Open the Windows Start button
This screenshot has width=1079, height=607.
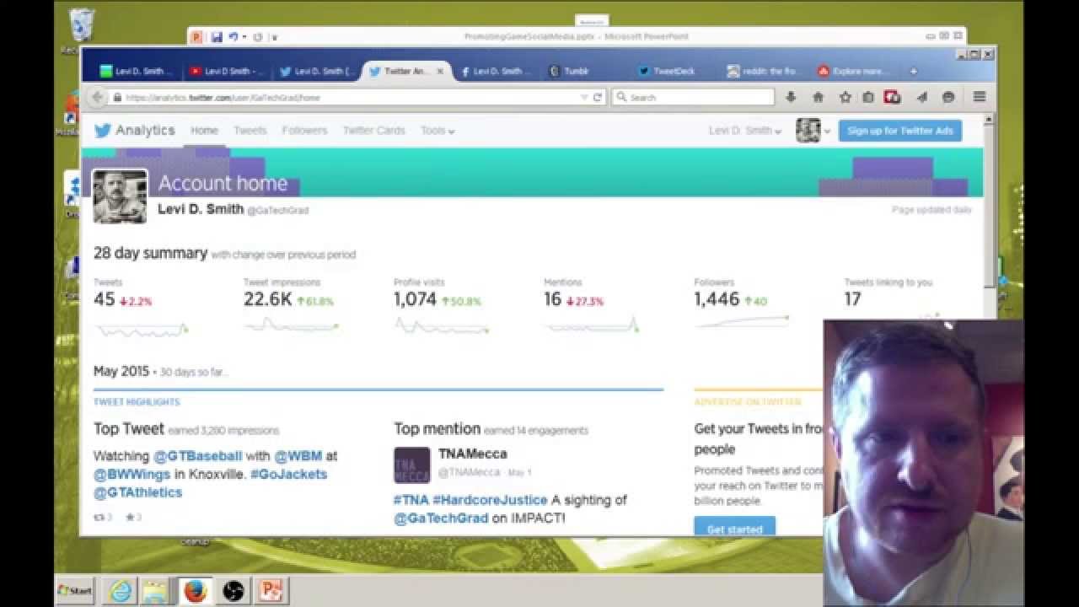pos(75,591)
